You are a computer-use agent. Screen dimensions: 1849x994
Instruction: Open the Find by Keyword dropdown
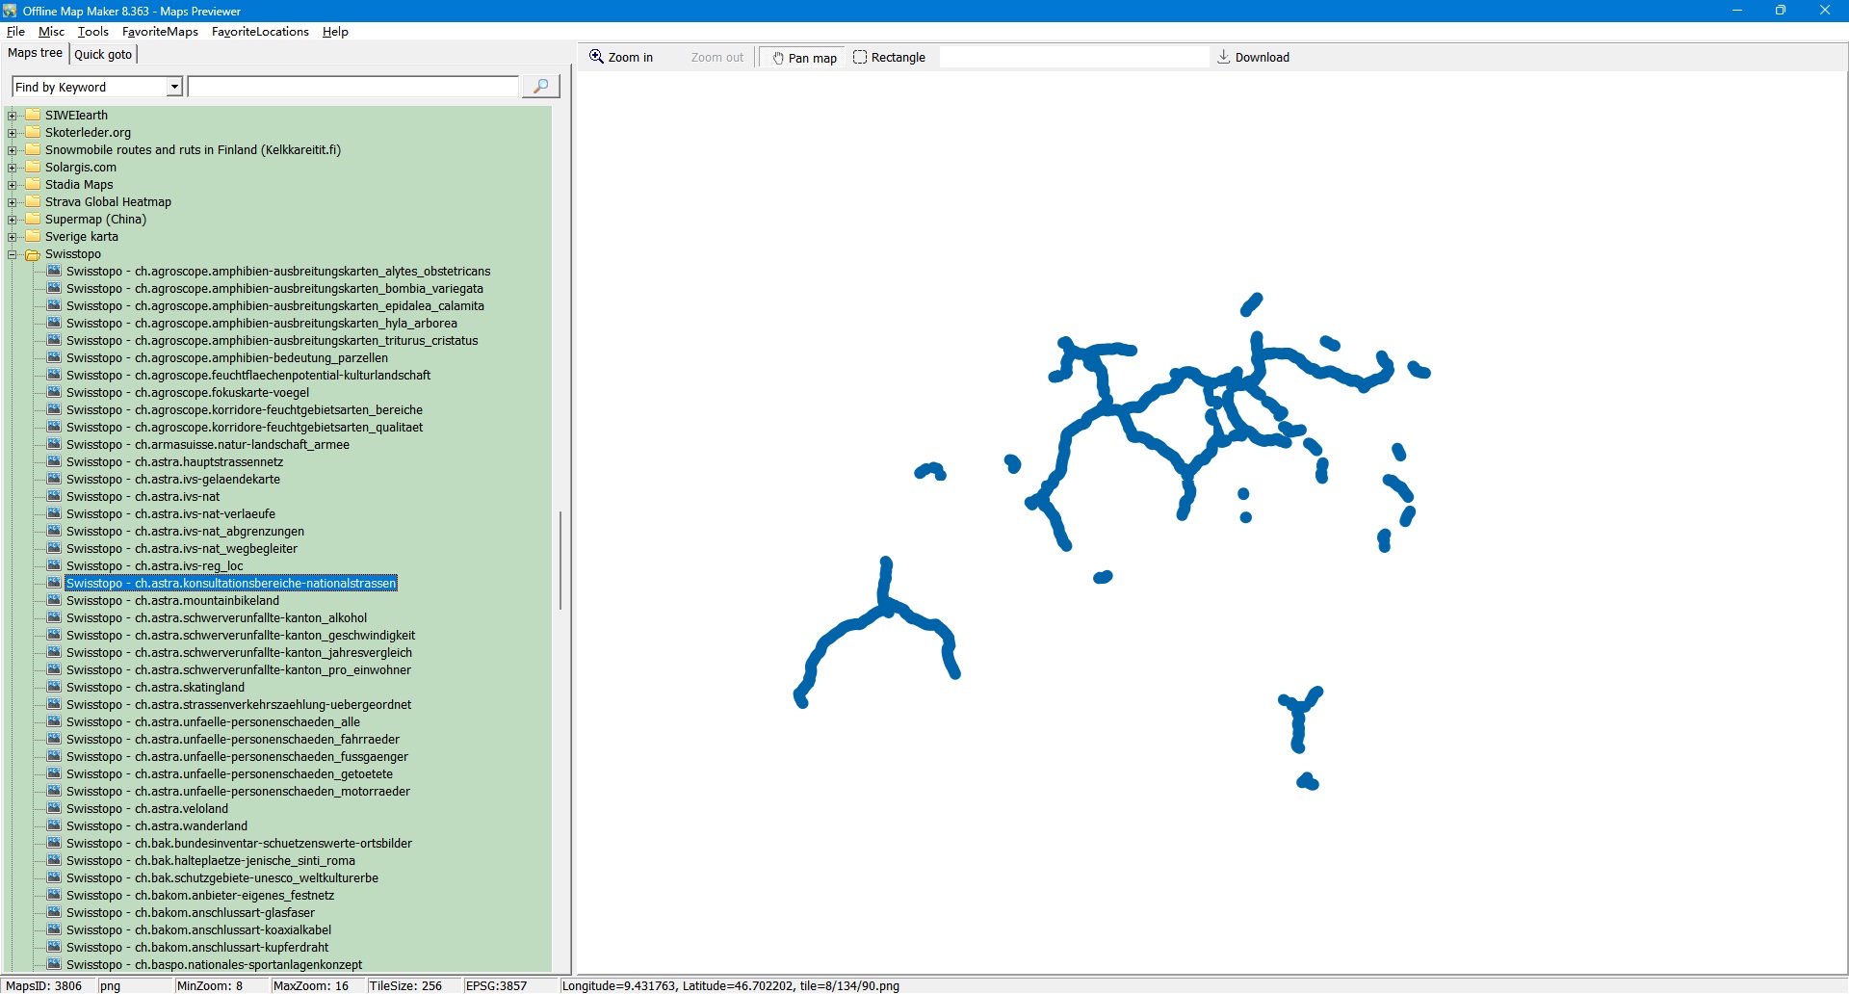pyautogui.click(x=174, y=88)
